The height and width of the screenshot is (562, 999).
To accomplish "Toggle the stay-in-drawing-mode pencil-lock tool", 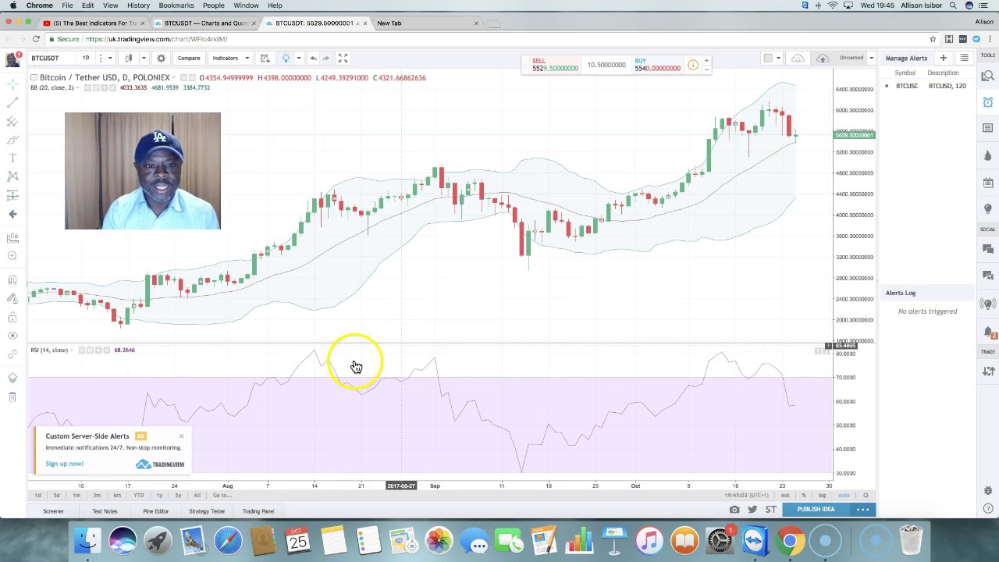I will pos(12,298).
